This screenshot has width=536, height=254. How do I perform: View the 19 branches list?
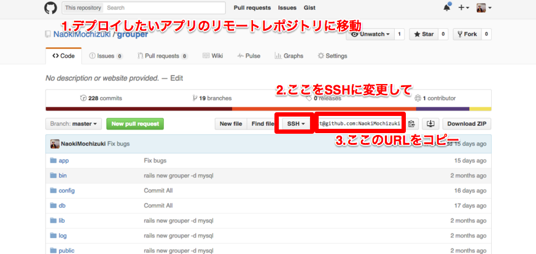click(212, 98)
